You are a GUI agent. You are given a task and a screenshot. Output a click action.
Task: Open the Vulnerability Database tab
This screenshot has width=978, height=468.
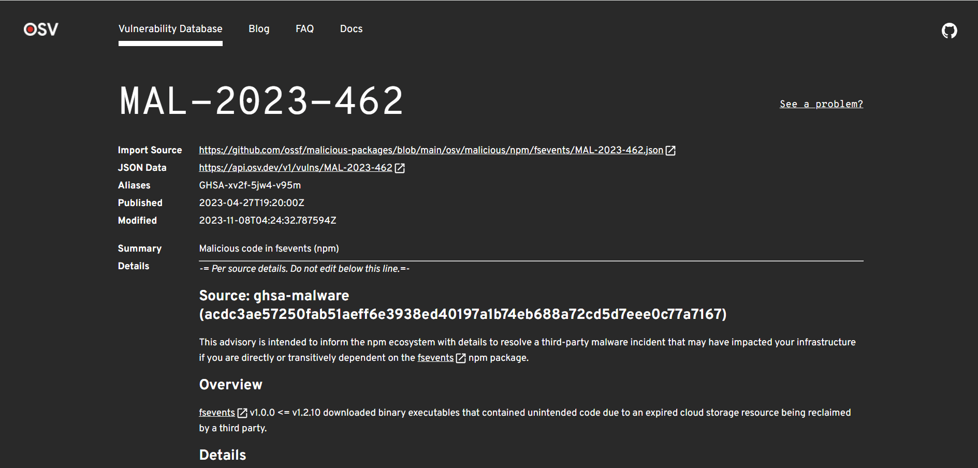pyautogui.click(x=170, y=29)
